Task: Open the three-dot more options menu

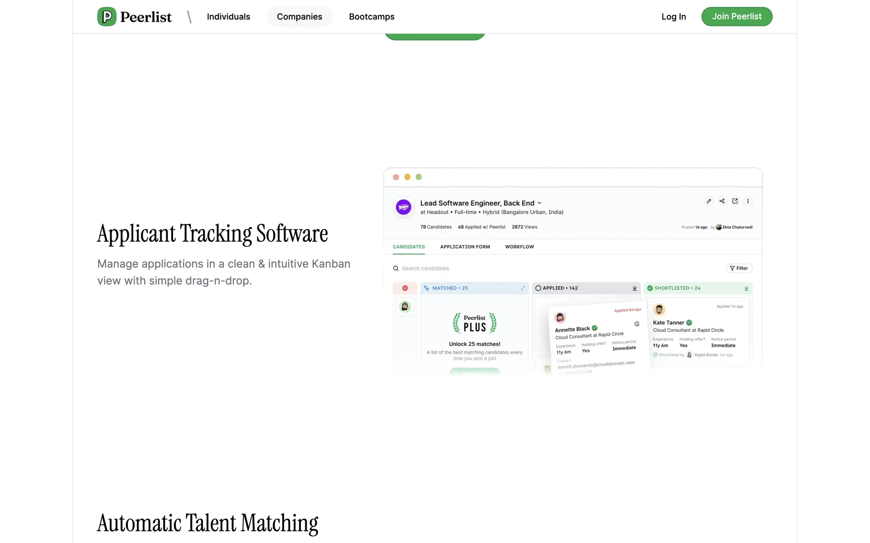Action: [748, 201]
